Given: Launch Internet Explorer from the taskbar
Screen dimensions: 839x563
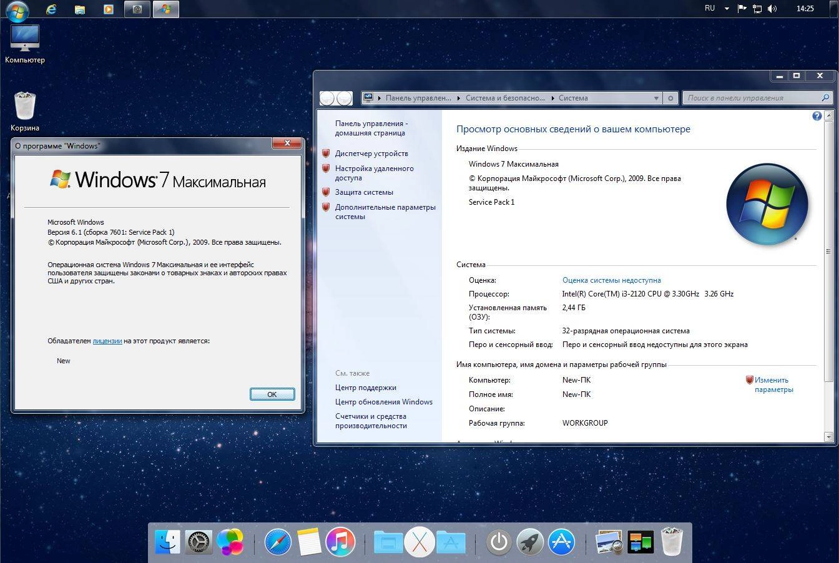Looking at the screenshot, I should tap(51, 9).
